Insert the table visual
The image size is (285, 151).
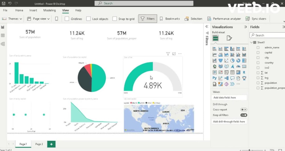point(232,72)
